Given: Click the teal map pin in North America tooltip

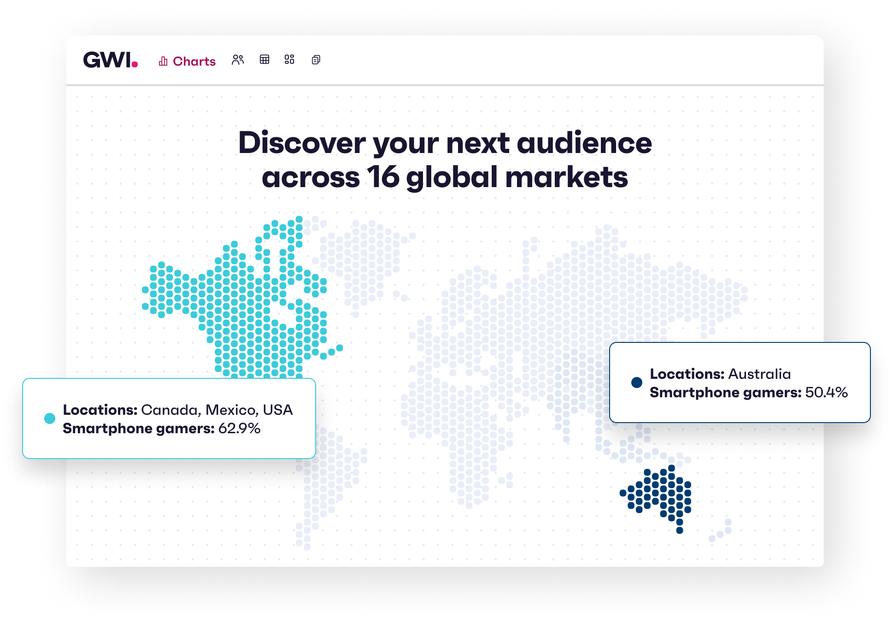Looking at the screenshot, I should [x=49, y=418].
